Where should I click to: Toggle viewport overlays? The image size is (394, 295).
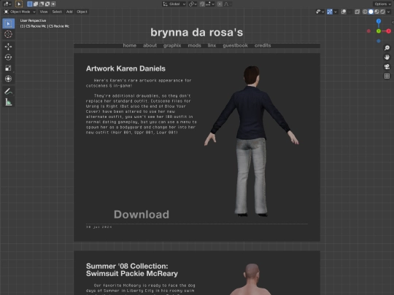344,12
